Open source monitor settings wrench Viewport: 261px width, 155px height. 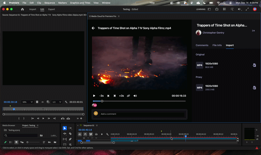pos(66,102)
